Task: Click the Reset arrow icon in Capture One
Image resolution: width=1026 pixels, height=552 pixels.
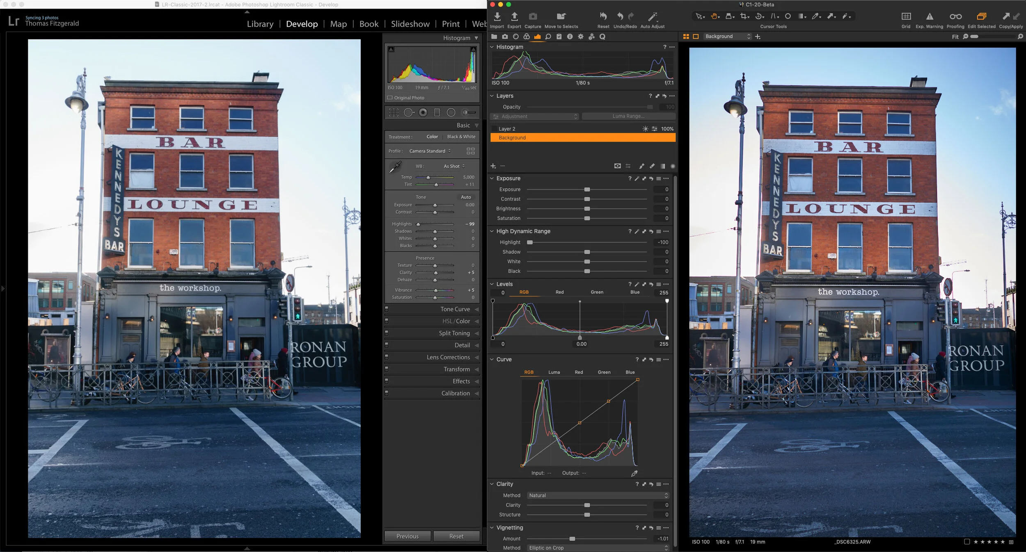Action: (603, 17)
